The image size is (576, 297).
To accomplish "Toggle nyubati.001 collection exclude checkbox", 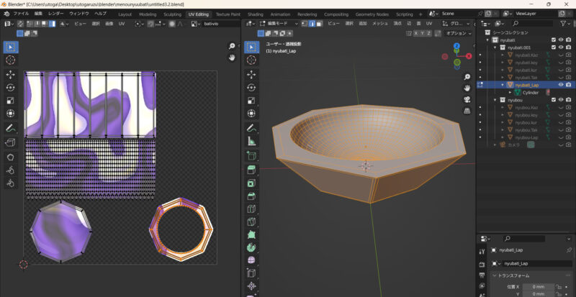I will (554, 47).
